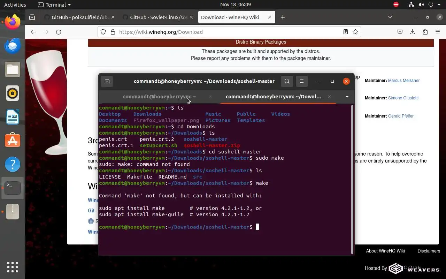The width and height of the screenshot is (446, 279).
Task: Open the Archive Manager dock icon
Action: click(13, 212)
